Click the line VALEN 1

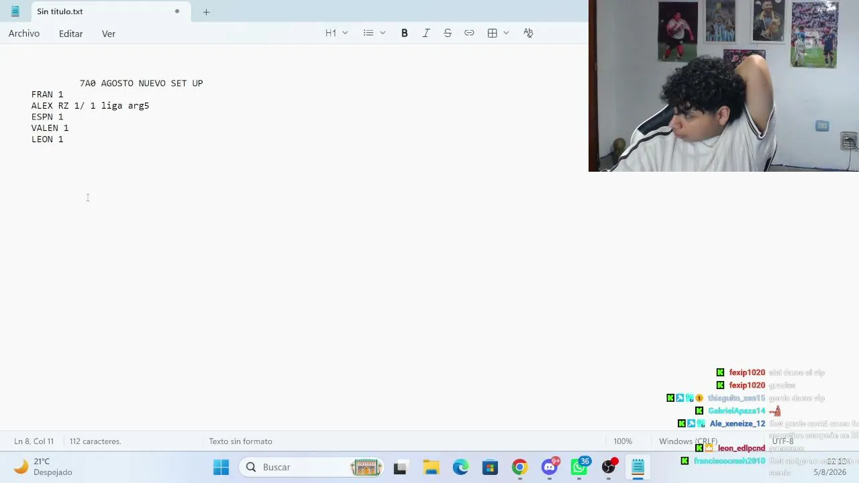point(50,128)
